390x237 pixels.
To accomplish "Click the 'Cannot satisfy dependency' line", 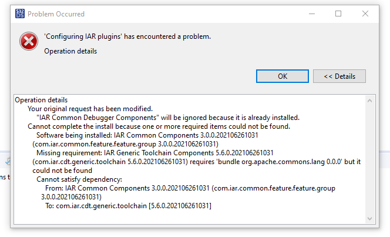I will coord(79,179).
